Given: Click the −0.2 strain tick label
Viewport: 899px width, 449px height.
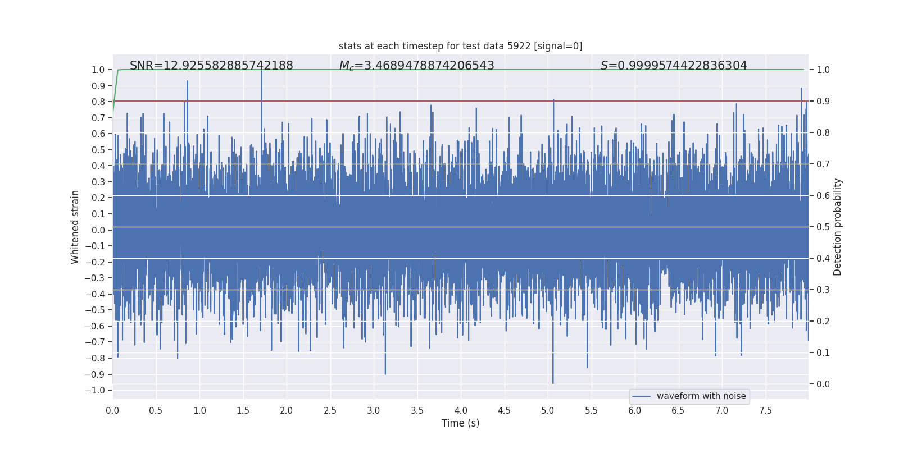Looking at the screenshot, I should pyautogui.click(x=95, y=262).
